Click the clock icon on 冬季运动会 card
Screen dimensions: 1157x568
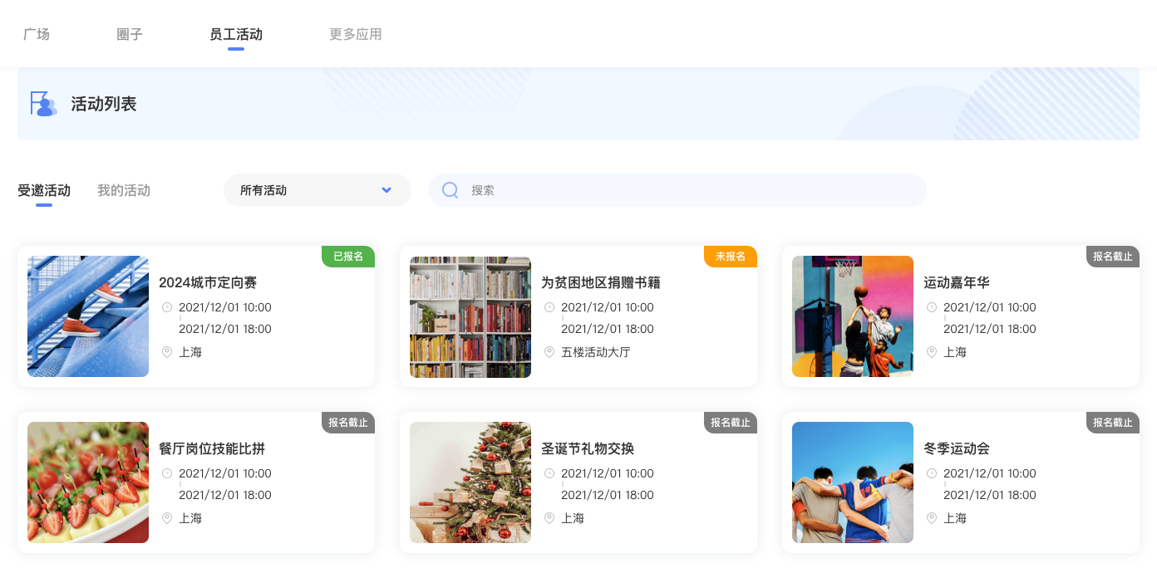[x=932, y=473]
